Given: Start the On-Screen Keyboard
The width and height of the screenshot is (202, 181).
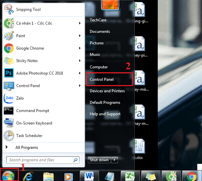Looking at the screenshot, I should (34, 123).
